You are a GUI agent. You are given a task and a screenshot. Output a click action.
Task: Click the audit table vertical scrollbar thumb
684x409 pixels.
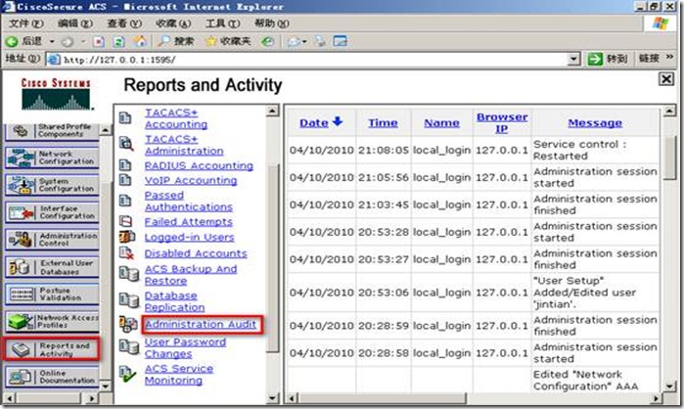(668, 158)
